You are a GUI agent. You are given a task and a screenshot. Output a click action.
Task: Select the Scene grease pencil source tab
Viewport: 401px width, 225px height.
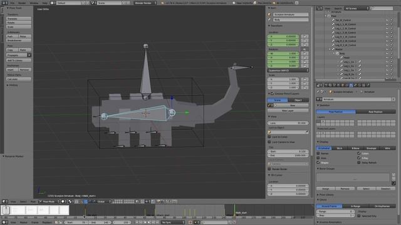pyautogui.click(x=278, y=100)
